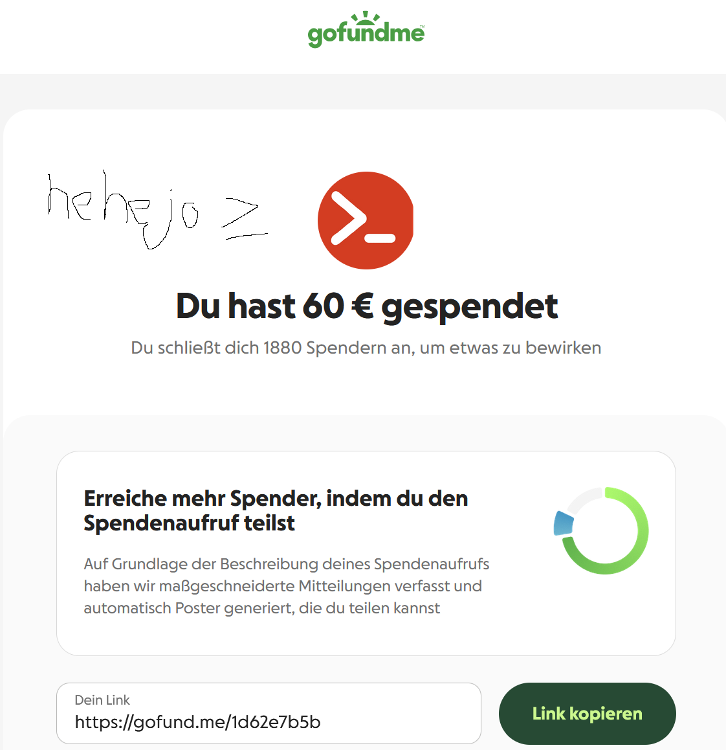Click the "Dein Link" label text

pyautogui.click(x=102, y=699)
